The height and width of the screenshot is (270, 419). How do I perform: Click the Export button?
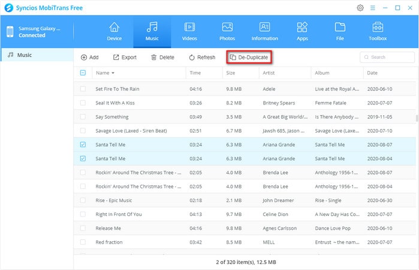[125, 57]
